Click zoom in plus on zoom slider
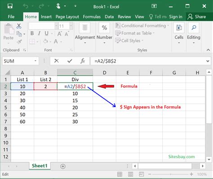 pos(191,174)
